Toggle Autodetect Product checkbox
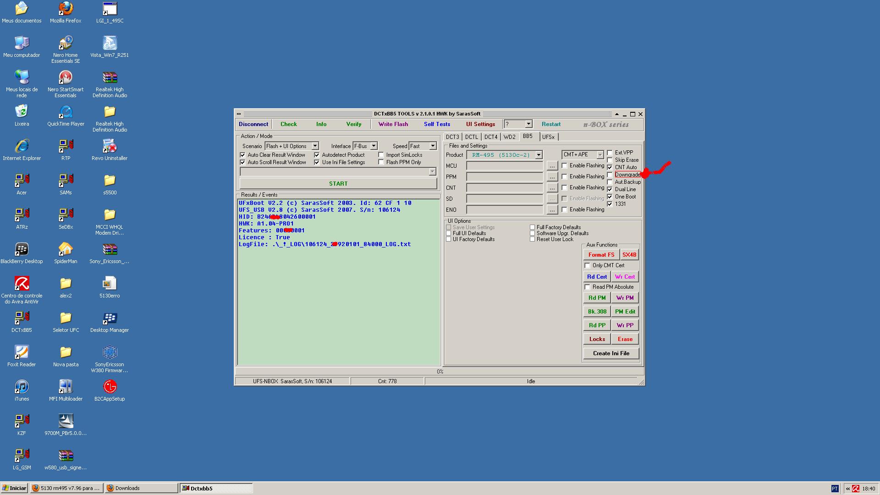880x495 pixels. point(317,155)
